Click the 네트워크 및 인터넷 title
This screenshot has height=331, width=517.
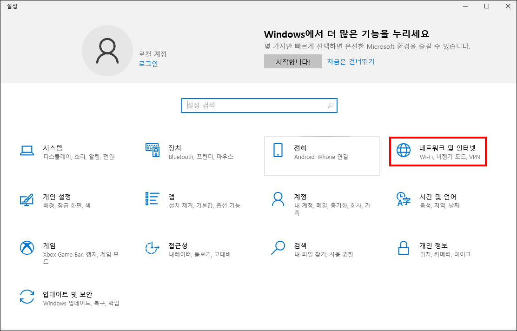tap(447, 148)
